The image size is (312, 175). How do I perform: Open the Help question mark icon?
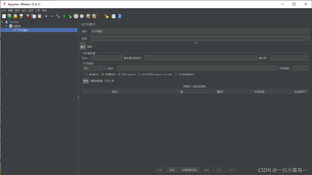[119, 16]
